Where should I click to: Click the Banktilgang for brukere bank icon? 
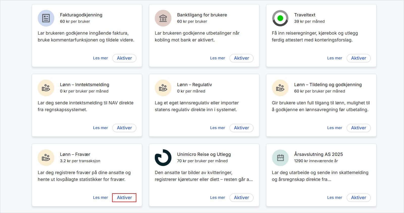pyautogui.click(x=163, y=18)
